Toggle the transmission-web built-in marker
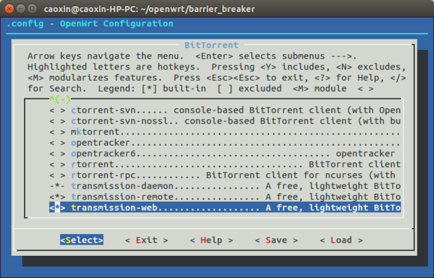 coord(57,207)
